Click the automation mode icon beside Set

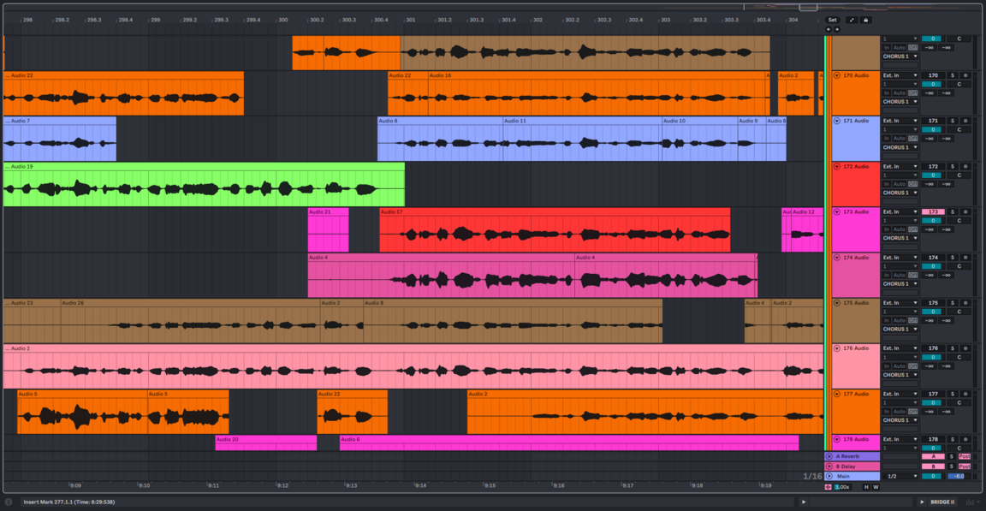[x=852, y=20]
